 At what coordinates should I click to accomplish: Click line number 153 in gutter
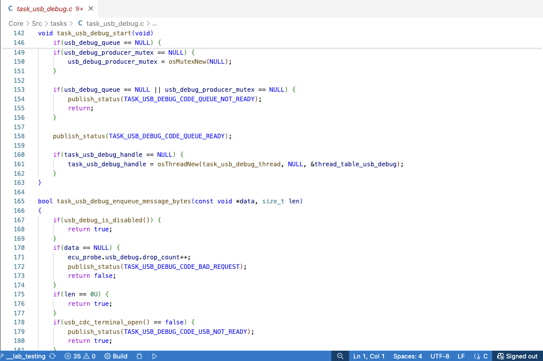pyautogui.click(x=19, y=90)
